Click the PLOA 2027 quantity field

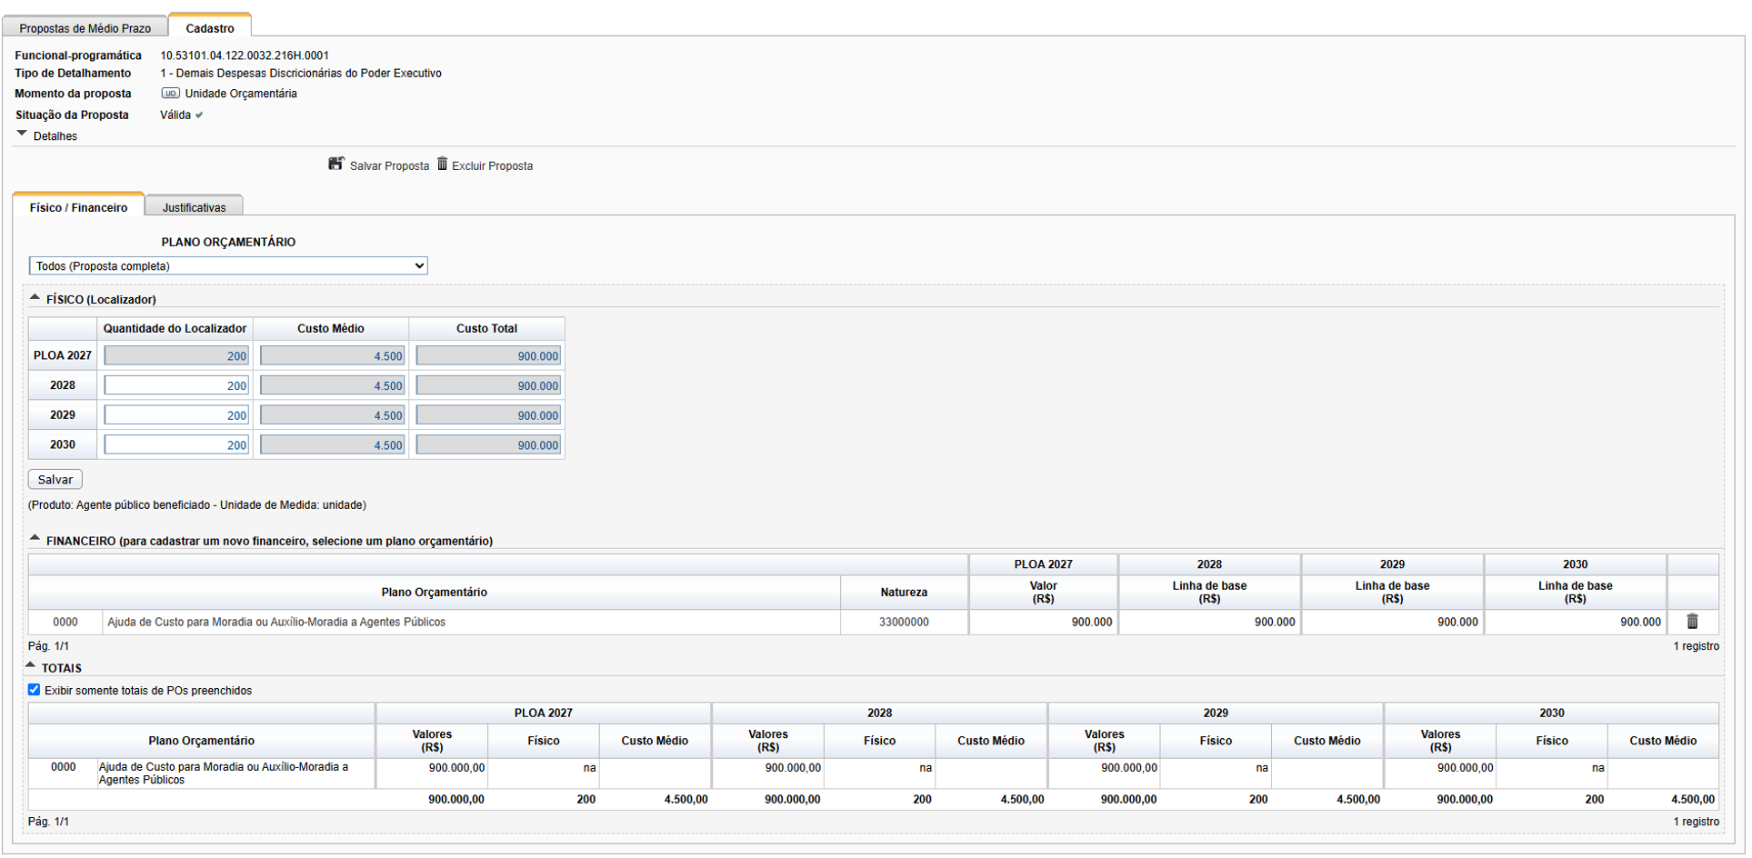176,356
